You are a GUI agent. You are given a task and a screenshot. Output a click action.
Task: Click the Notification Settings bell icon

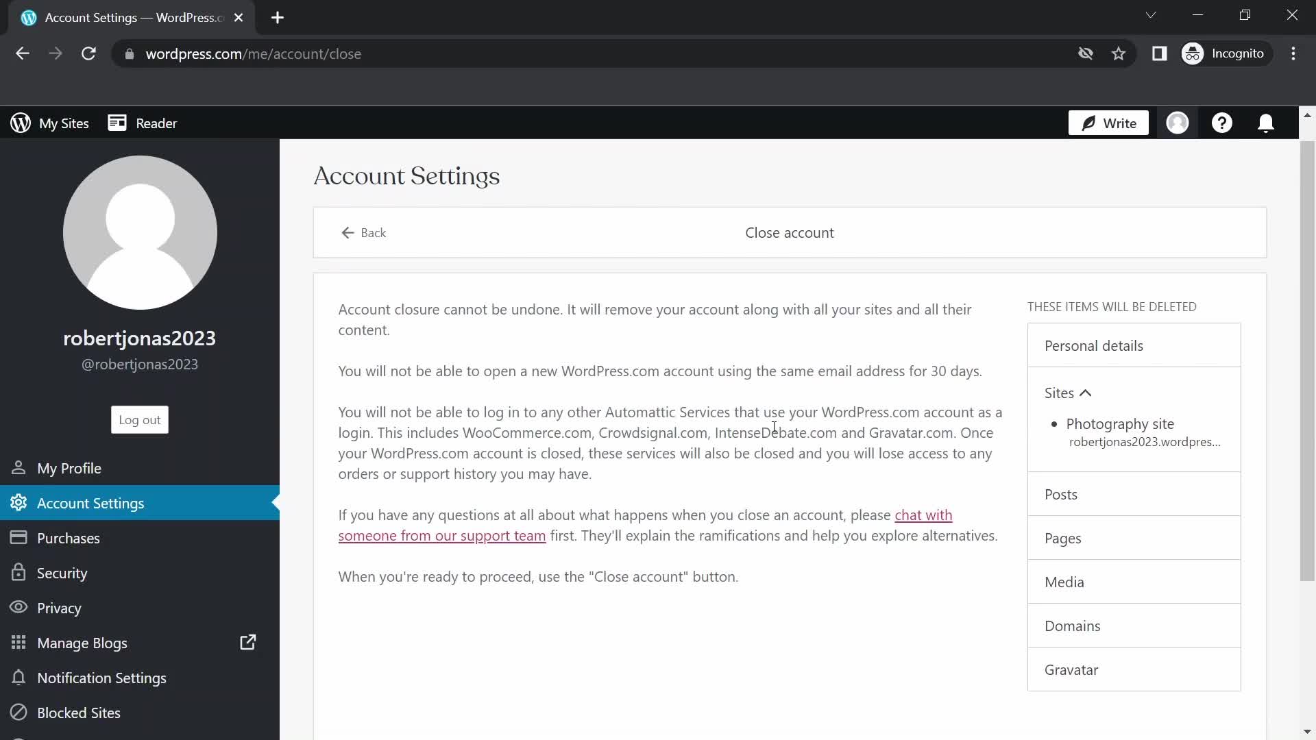19,678
